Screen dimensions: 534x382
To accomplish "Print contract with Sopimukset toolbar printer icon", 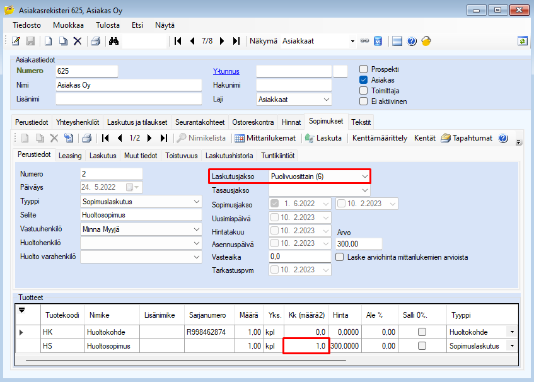I will pos(87,138).
